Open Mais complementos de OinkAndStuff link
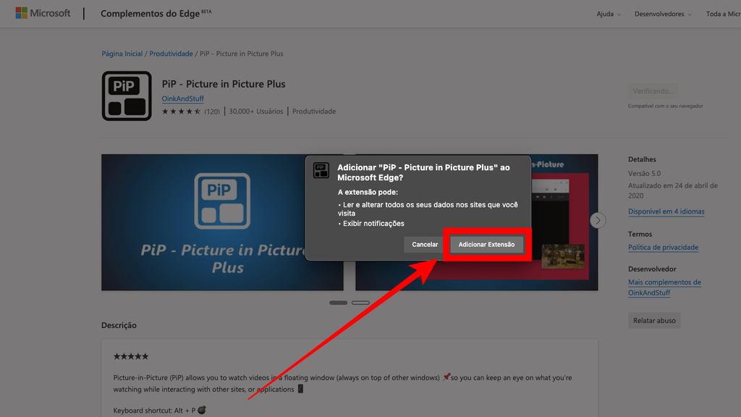Image resolution: width=741 pixels, height=417 pixels. click(x=664, y=287)
